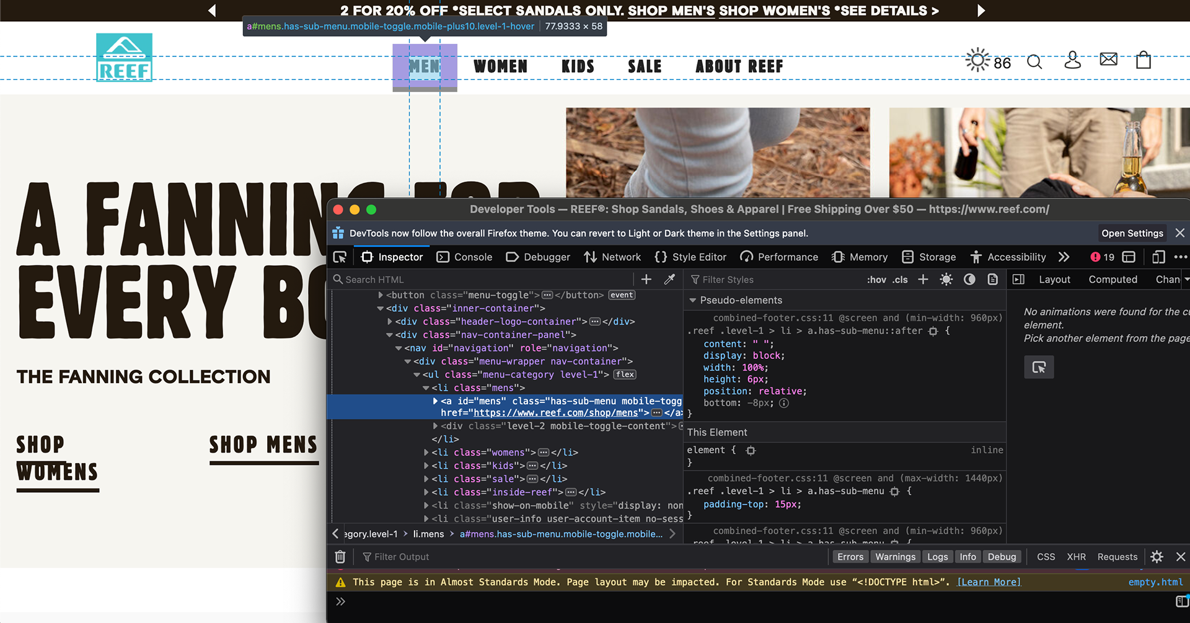Switch to the Debugger tab
The image size is (1190, 623).
click(538, 257)
